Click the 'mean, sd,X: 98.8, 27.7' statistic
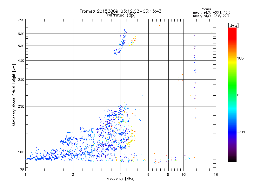254x190 pixels. [211, 16]
